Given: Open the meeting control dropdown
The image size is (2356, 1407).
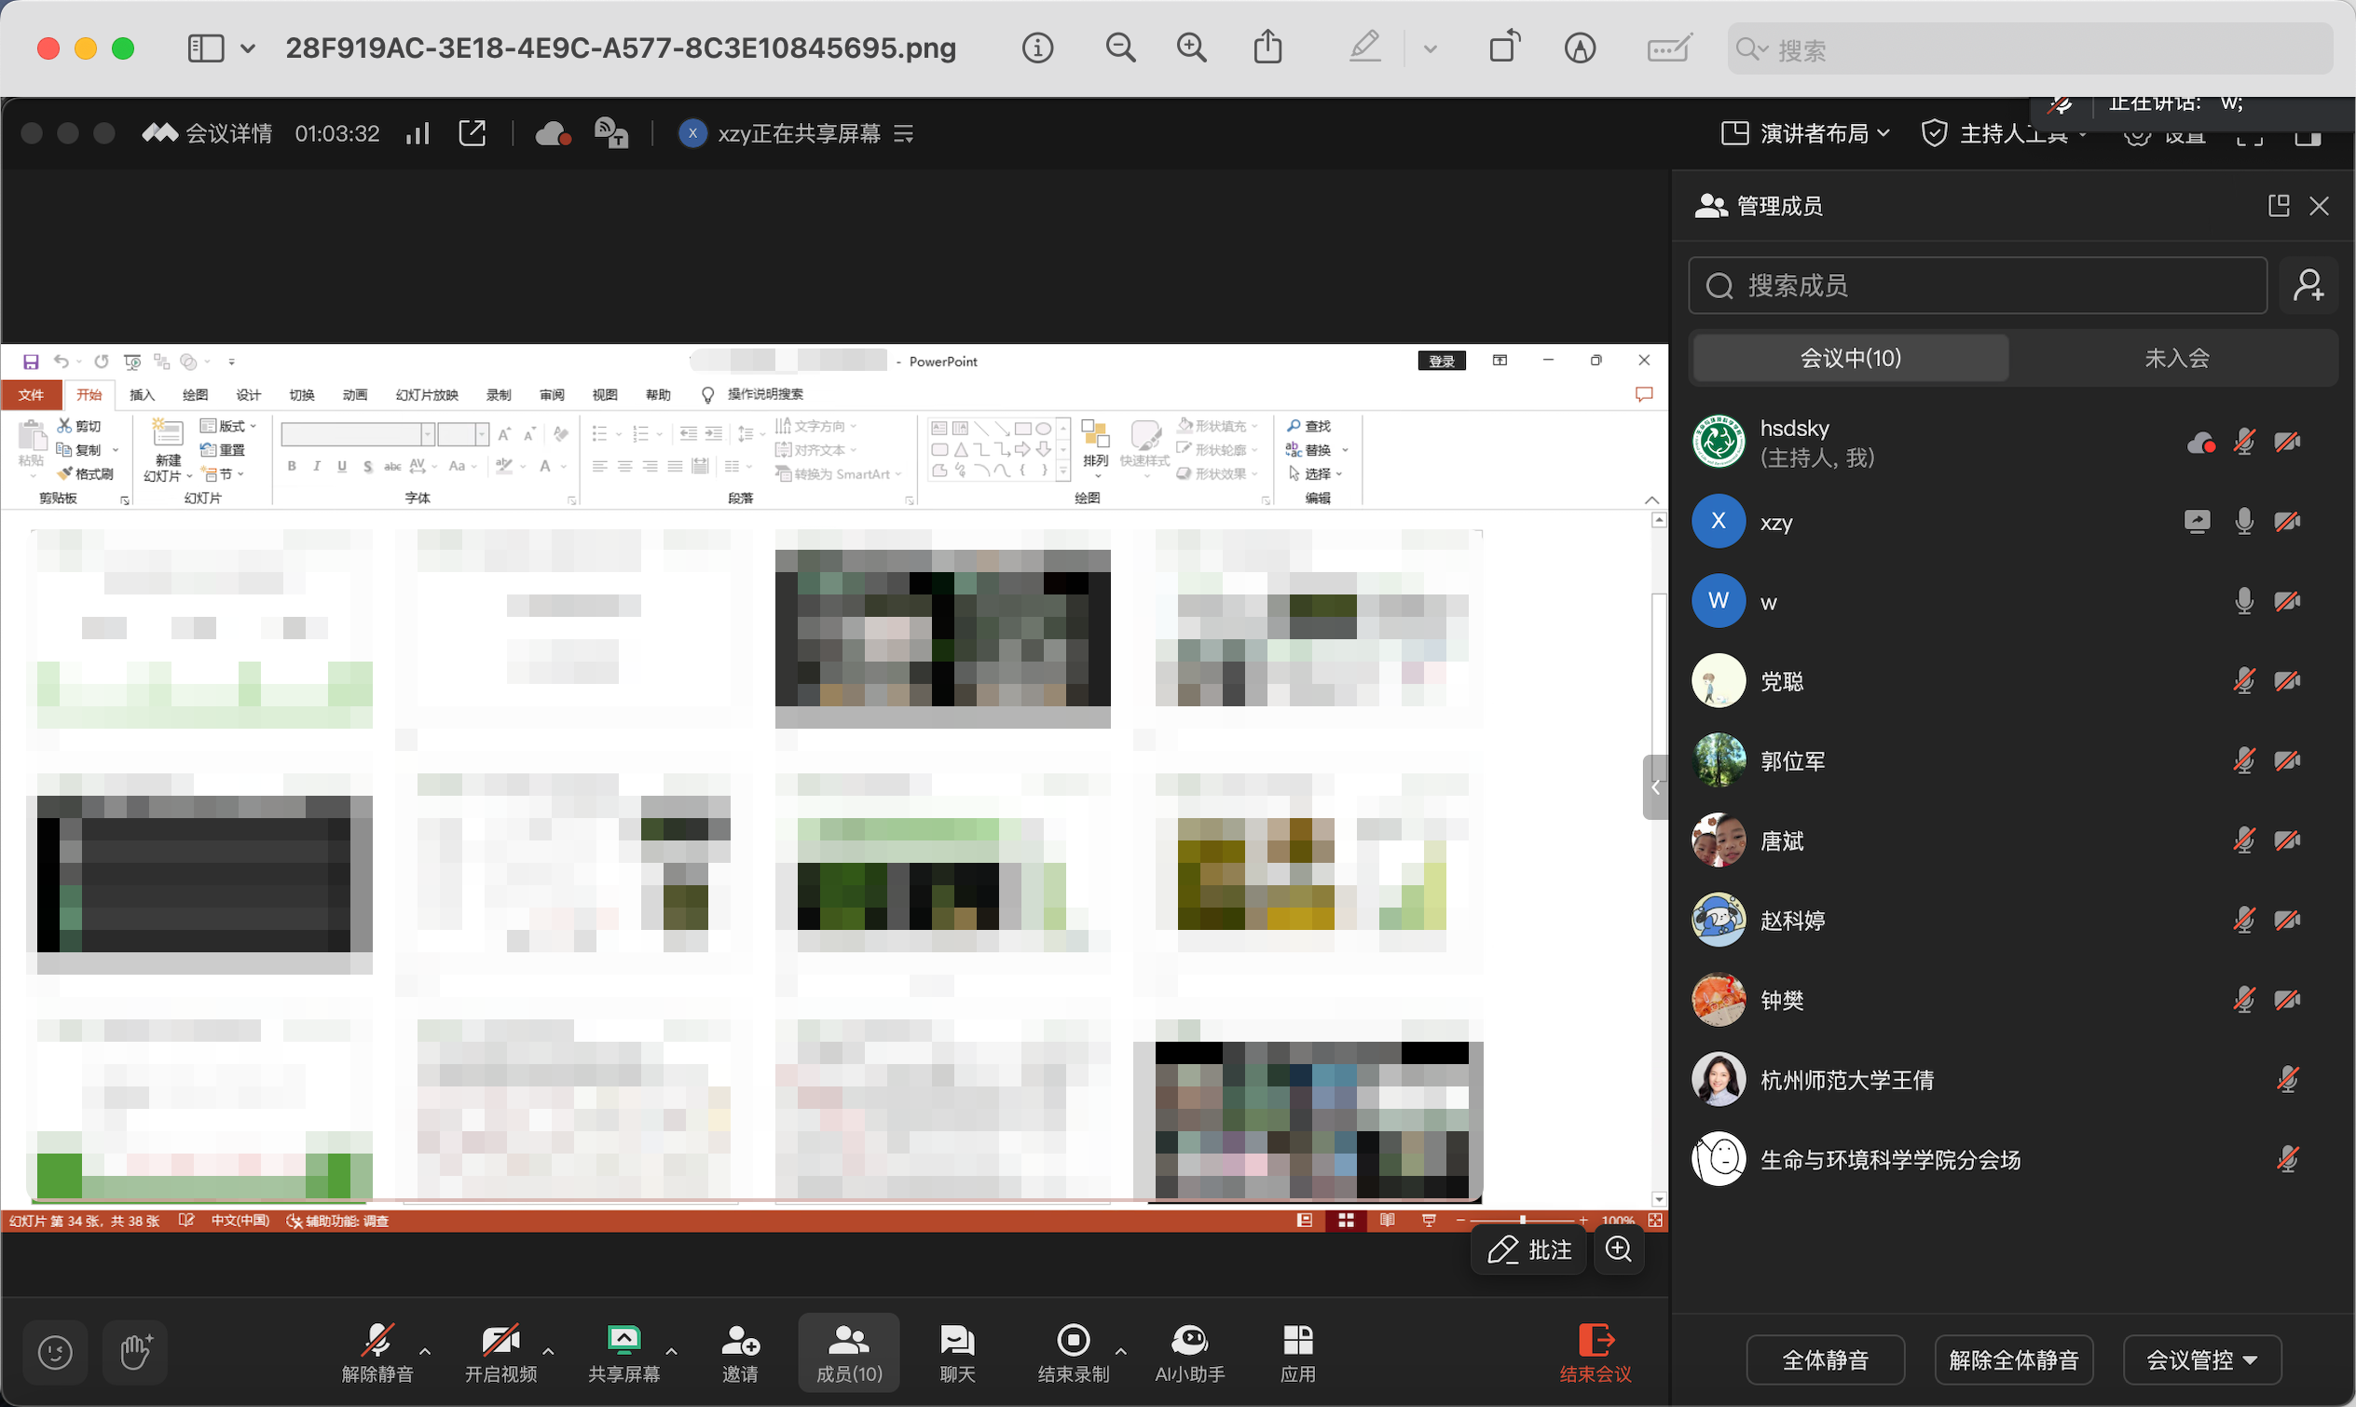Looking at the screenshot, I should tap(2200, 1359).
